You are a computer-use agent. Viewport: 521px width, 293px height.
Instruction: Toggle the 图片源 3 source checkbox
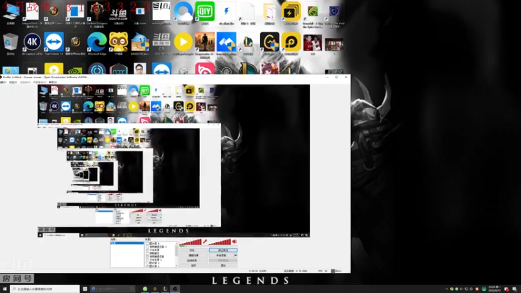point(148,263)
